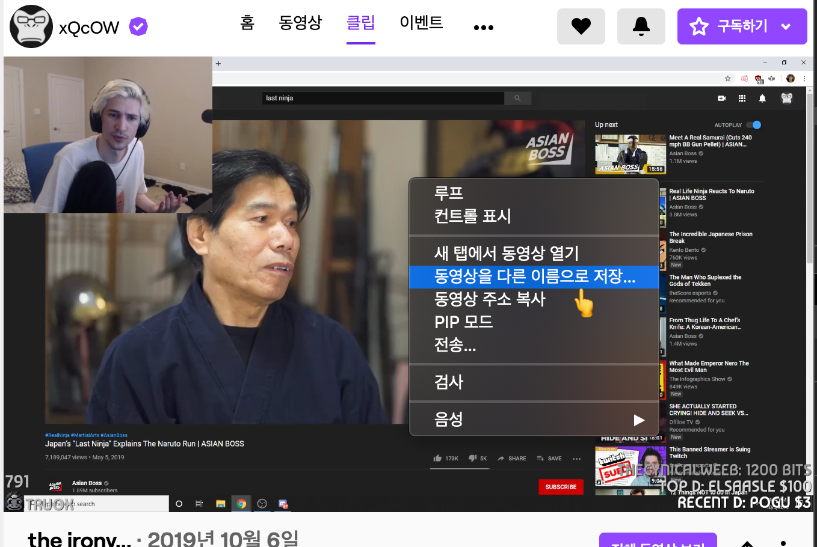Screen dimensions: 817x547
Task: Select 컨트롤 표시 in the context menu
Action: pyautogui.click(x=534, y=216)
